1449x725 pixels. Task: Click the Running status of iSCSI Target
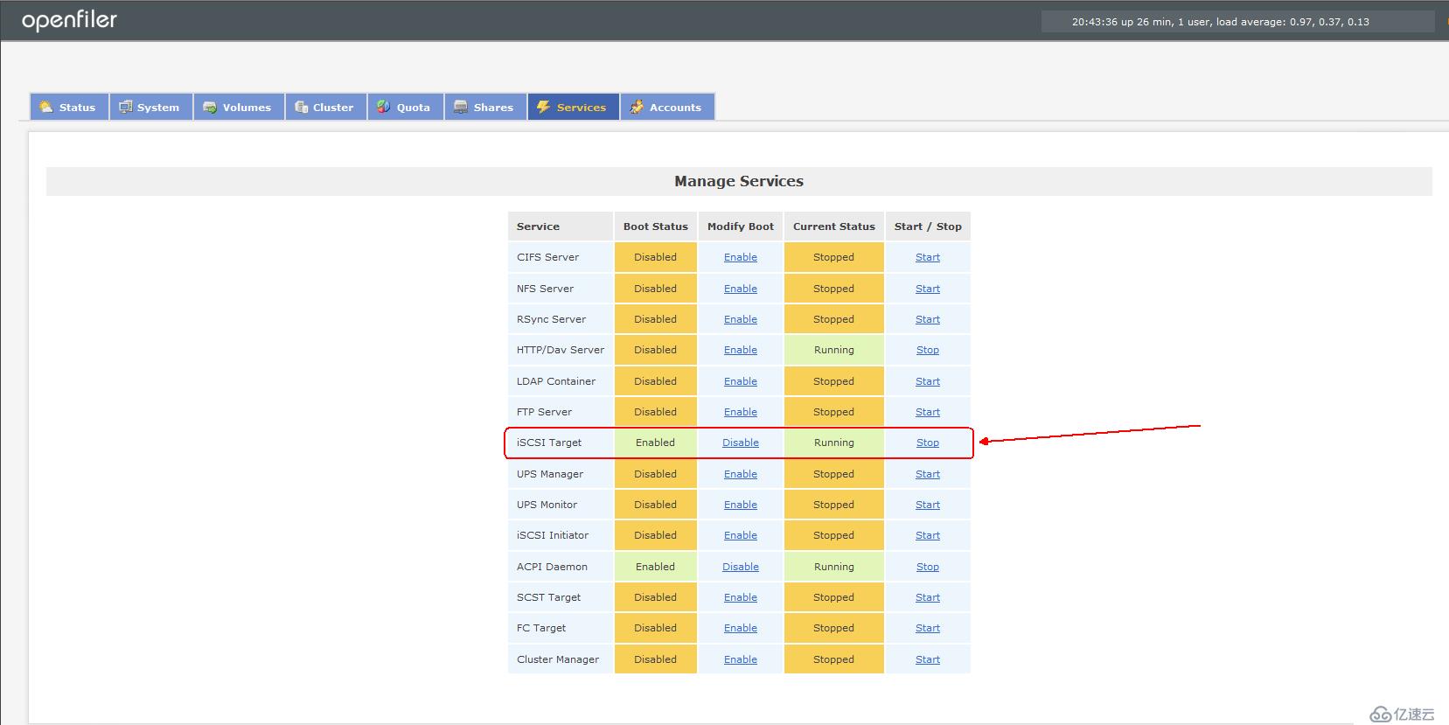tap(834, 443)
